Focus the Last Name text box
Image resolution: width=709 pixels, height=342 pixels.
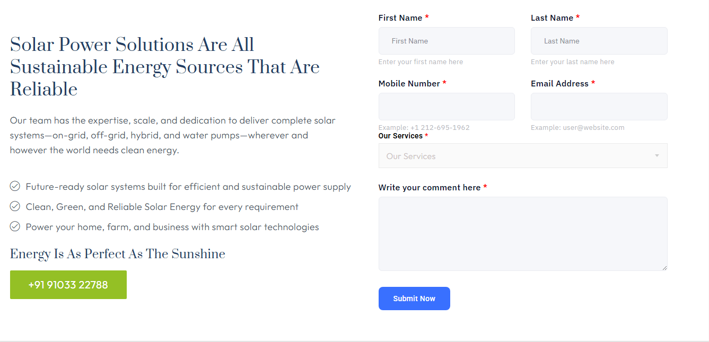pos(599,41)
